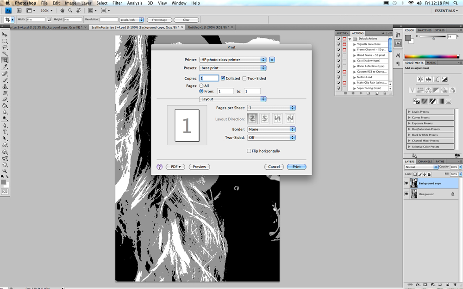Open Help question mark in Print dialog
The height and width of the screenshot is (289, 463).
coord(159,167)
